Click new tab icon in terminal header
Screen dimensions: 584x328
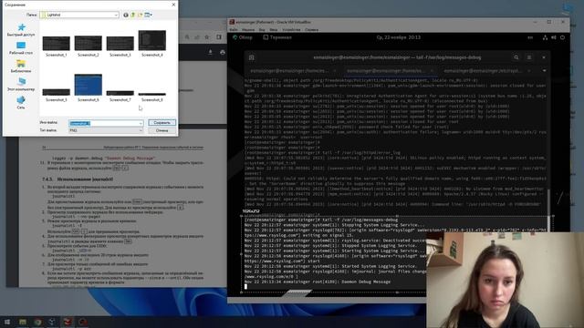252,57
